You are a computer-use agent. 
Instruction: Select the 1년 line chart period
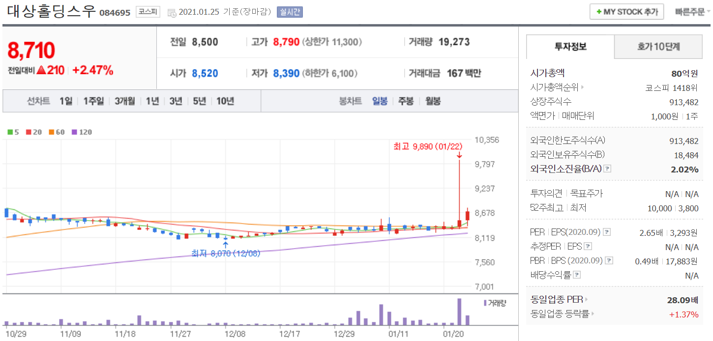152,101
